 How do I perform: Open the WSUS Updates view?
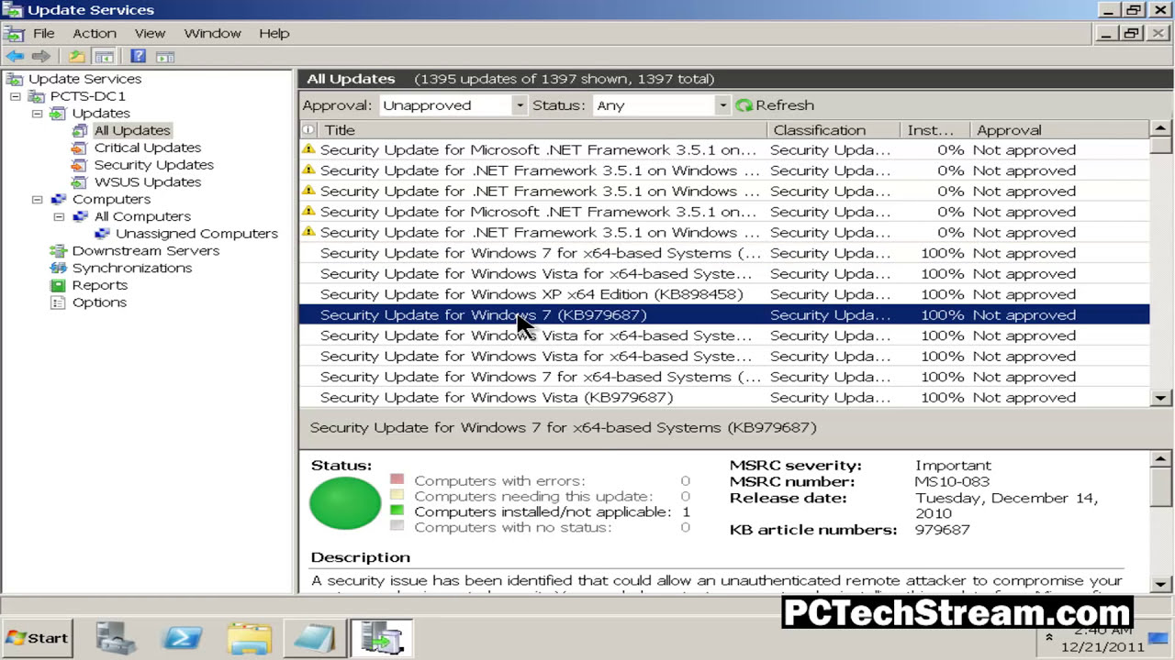147,182
